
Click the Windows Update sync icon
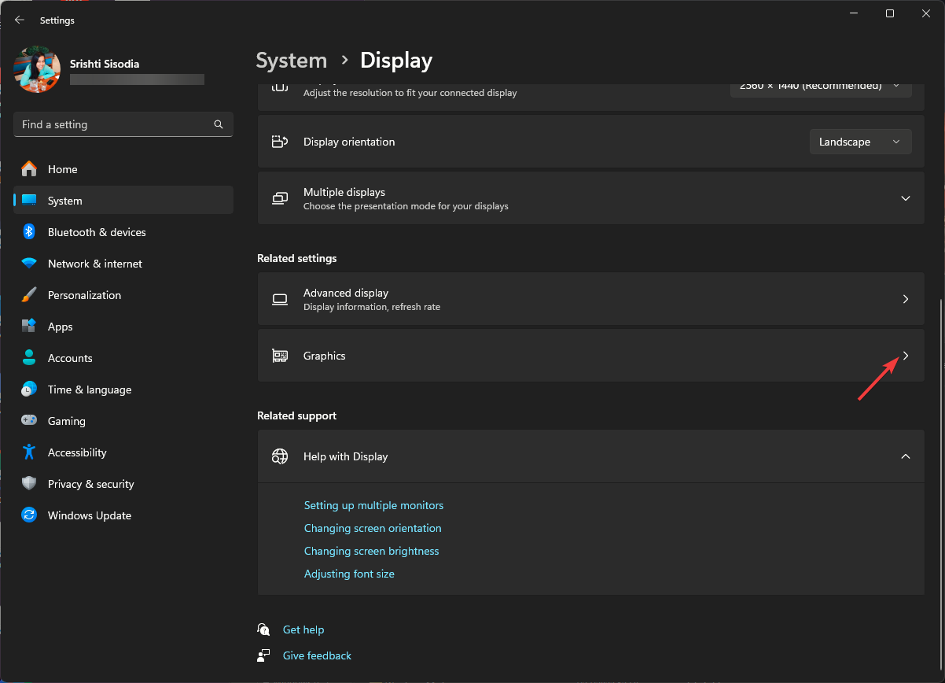point(29,515)
